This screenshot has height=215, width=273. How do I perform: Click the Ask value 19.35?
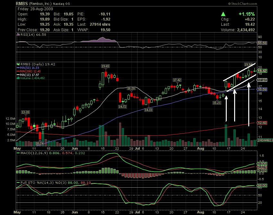click(68, 24)
